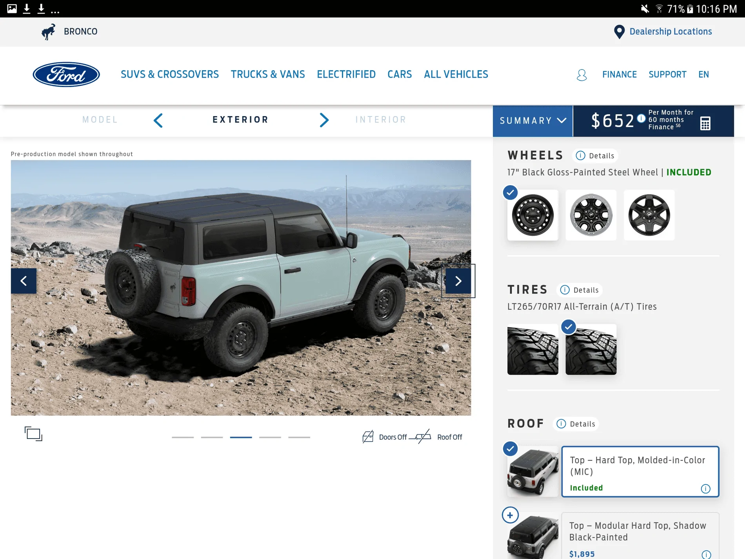Open Roof Details button

tap(576, 424)
